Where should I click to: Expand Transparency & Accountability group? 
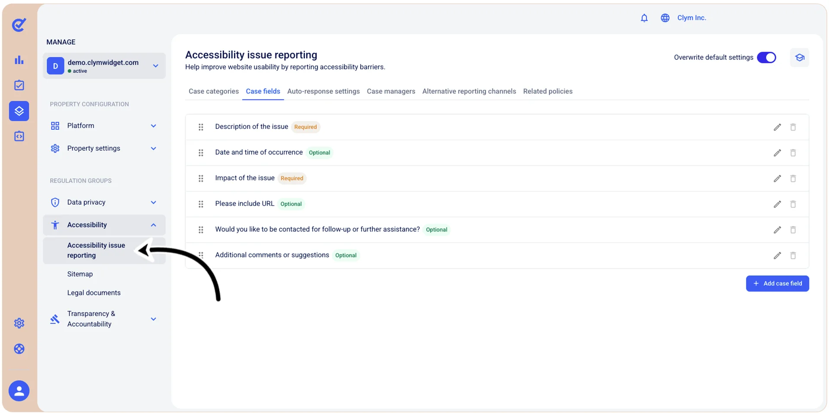[x=104, y=319]
